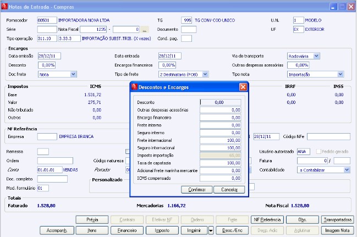Image resolution: width=357 pixels, height=237 pixels.
Task: Minimize the Notas de Entrada window
Action: click(x=333, y=7)
